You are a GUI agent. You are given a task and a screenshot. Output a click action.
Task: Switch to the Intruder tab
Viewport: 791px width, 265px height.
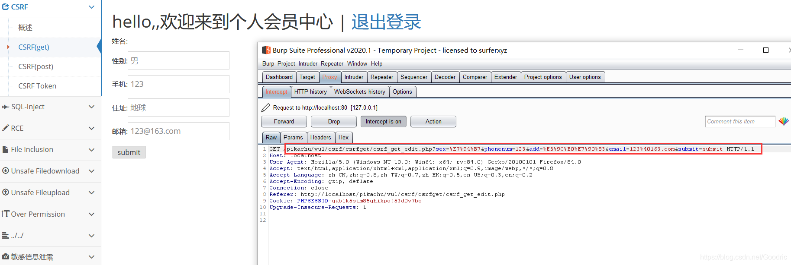[x=354, y=77]
